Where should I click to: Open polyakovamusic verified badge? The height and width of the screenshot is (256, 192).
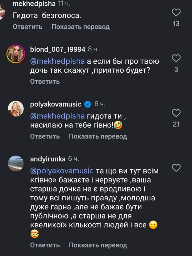tap(88, 105)
